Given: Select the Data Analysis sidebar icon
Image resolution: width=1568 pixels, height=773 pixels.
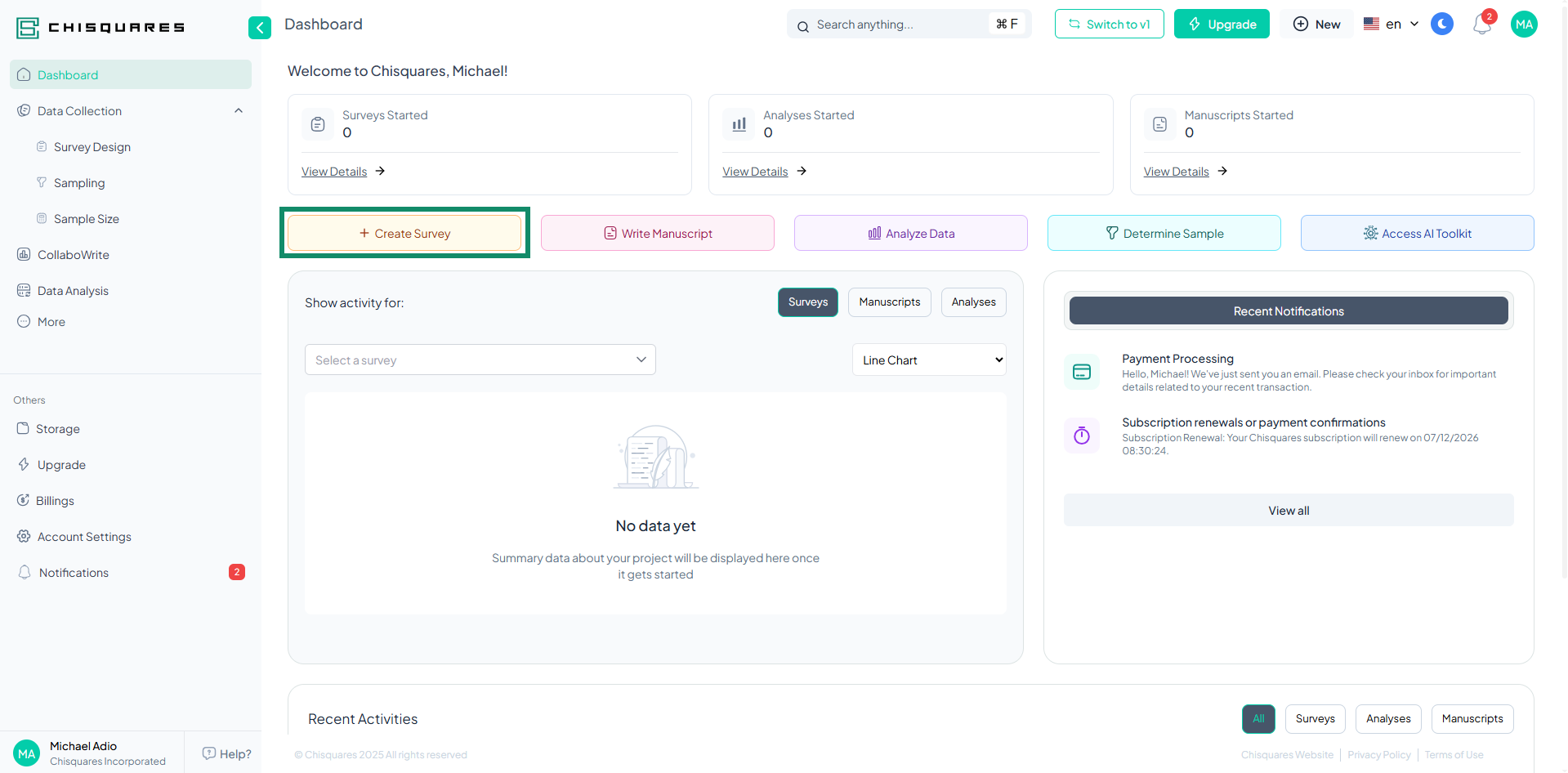Looking at the screenshot, I should (x=25, y=290).
